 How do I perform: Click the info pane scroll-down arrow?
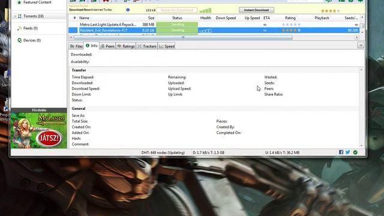(361, 145)
